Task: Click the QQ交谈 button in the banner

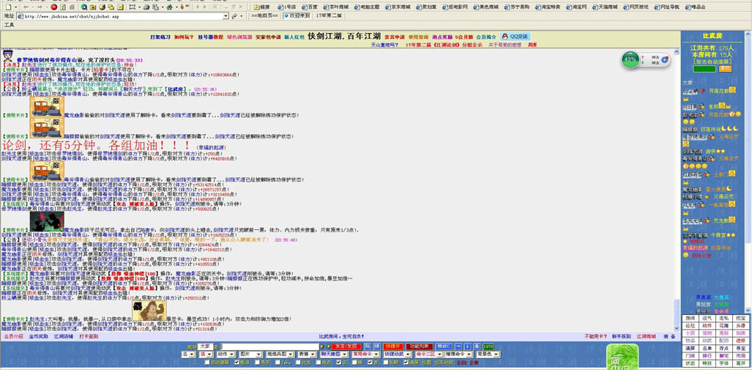Action: [515, 36]
